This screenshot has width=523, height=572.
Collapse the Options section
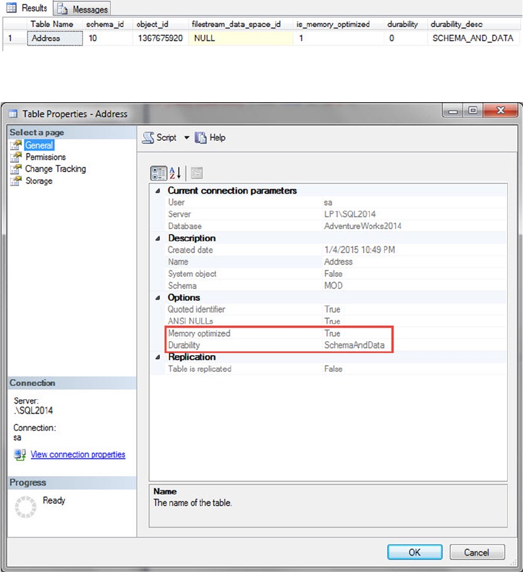click(158, 298)
